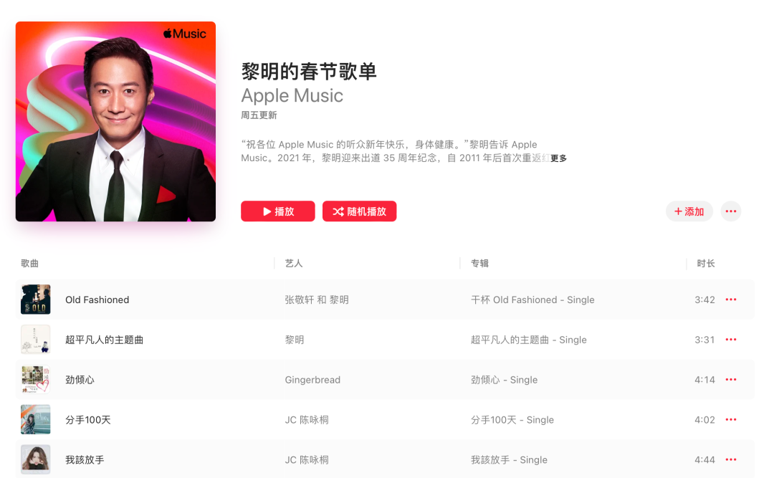Open more options for 超平凡人的主题曲 track

(731, 340)
